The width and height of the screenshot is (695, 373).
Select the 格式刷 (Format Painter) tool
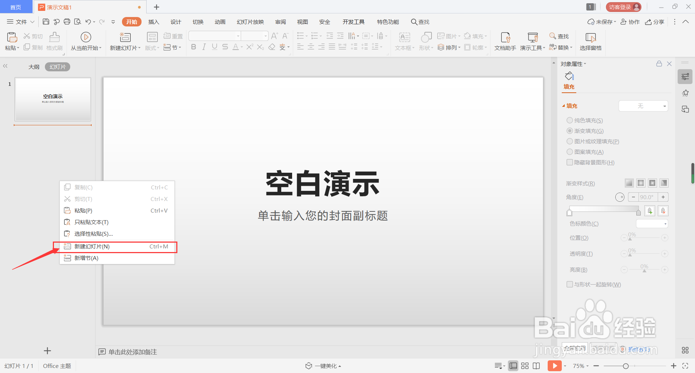click(54, 41)
